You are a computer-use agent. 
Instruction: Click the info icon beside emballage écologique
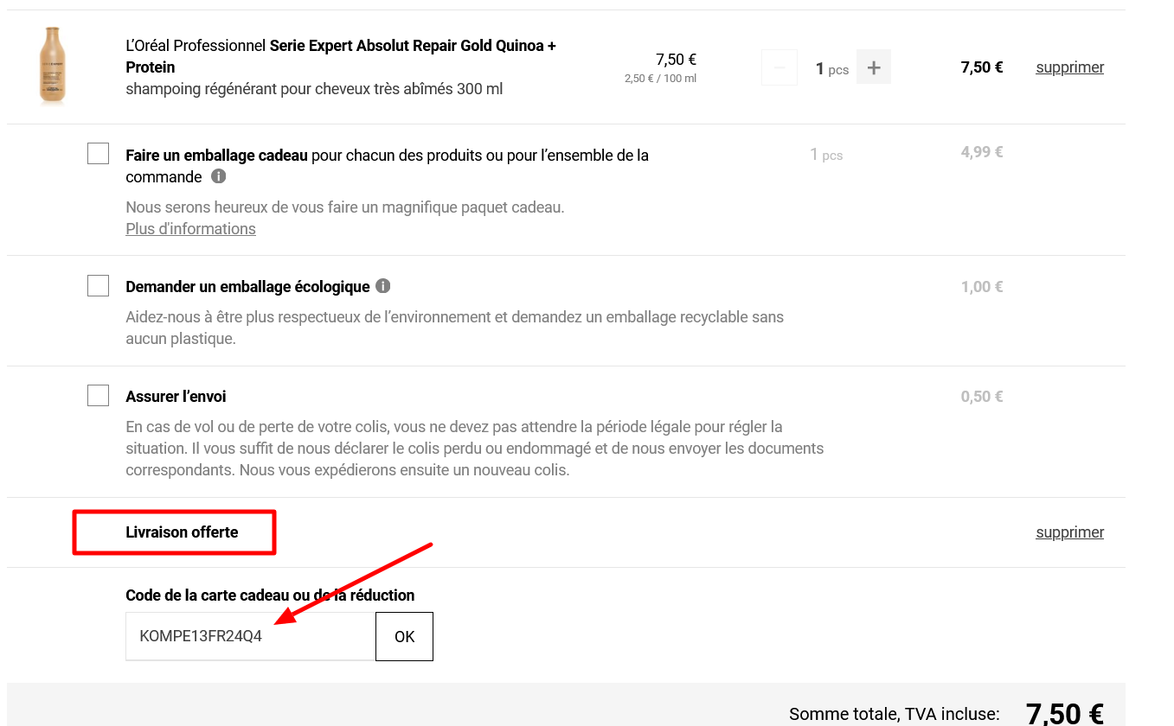click(383, 286)
